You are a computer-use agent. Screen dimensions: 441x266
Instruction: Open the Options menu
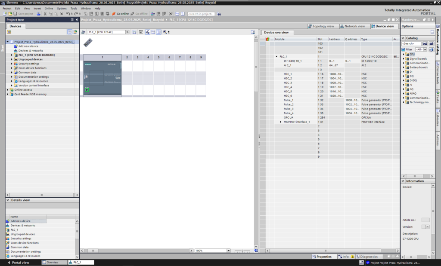click(62, 9)
